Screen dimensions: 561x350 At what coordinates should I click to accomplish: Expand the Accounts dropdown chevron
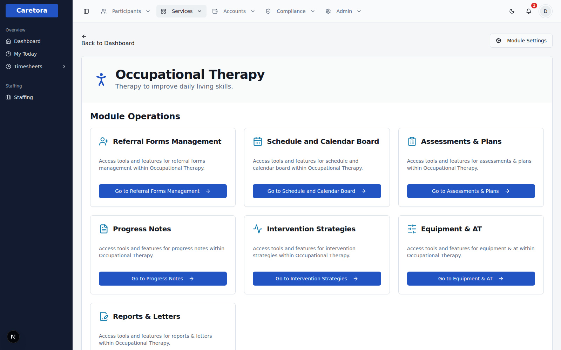pyautogui.click(x=253, y=11)
